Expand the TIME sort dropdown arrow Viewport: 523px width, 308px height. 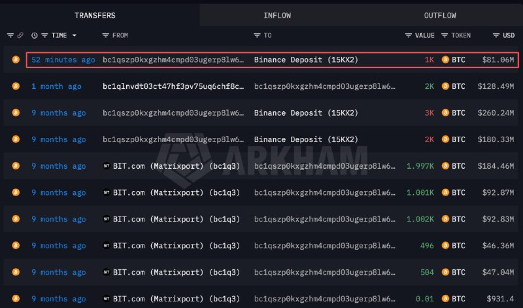75,35
